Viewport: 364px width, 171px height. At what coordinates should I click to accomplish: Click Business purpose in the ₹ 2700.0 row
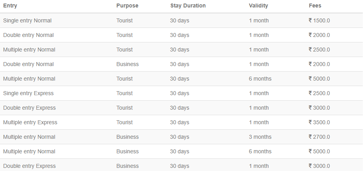(x=127, y=137)
